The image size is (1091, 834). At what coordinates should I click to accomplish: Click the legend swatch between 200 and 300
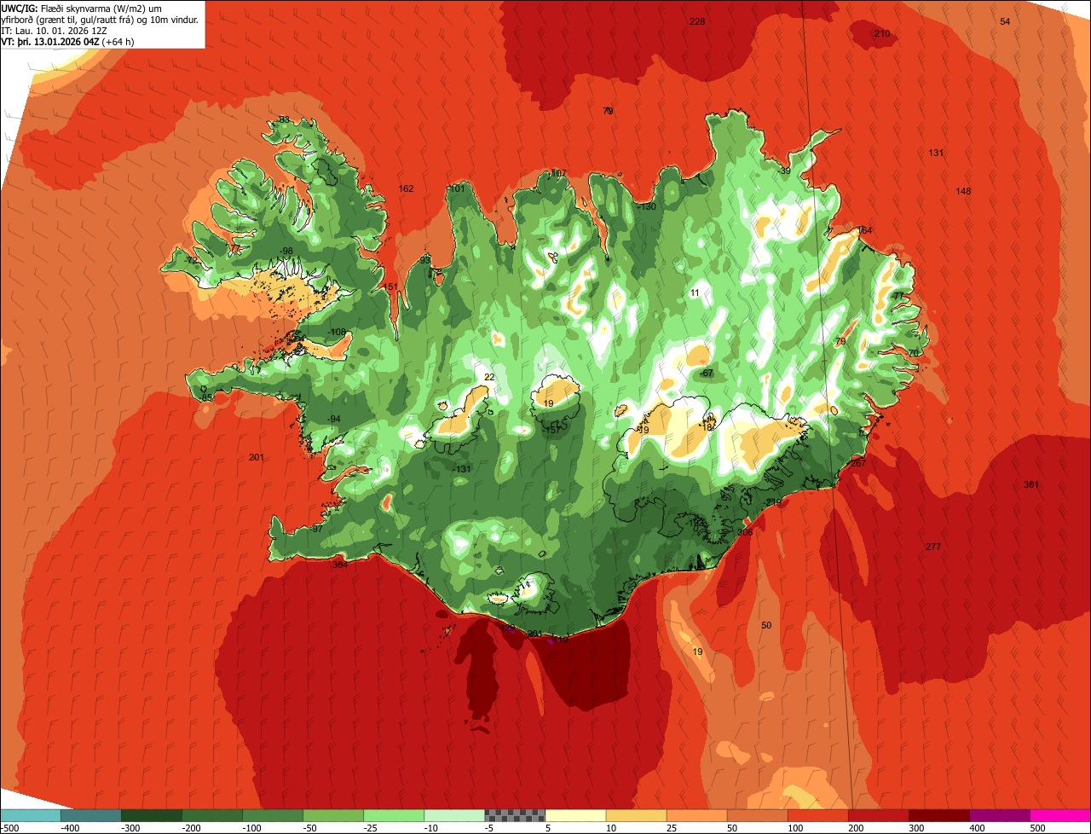(879, 815)
